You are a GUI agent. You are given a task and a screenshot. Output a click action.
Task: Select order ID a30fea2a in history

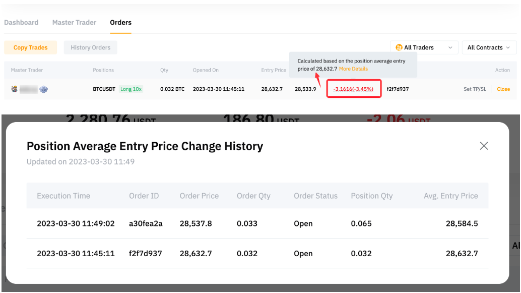point(146,223)
